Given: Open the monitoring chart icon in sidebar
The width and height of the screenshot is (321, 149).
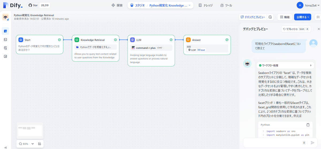Looking at the screenshot, I should (5, 57).
